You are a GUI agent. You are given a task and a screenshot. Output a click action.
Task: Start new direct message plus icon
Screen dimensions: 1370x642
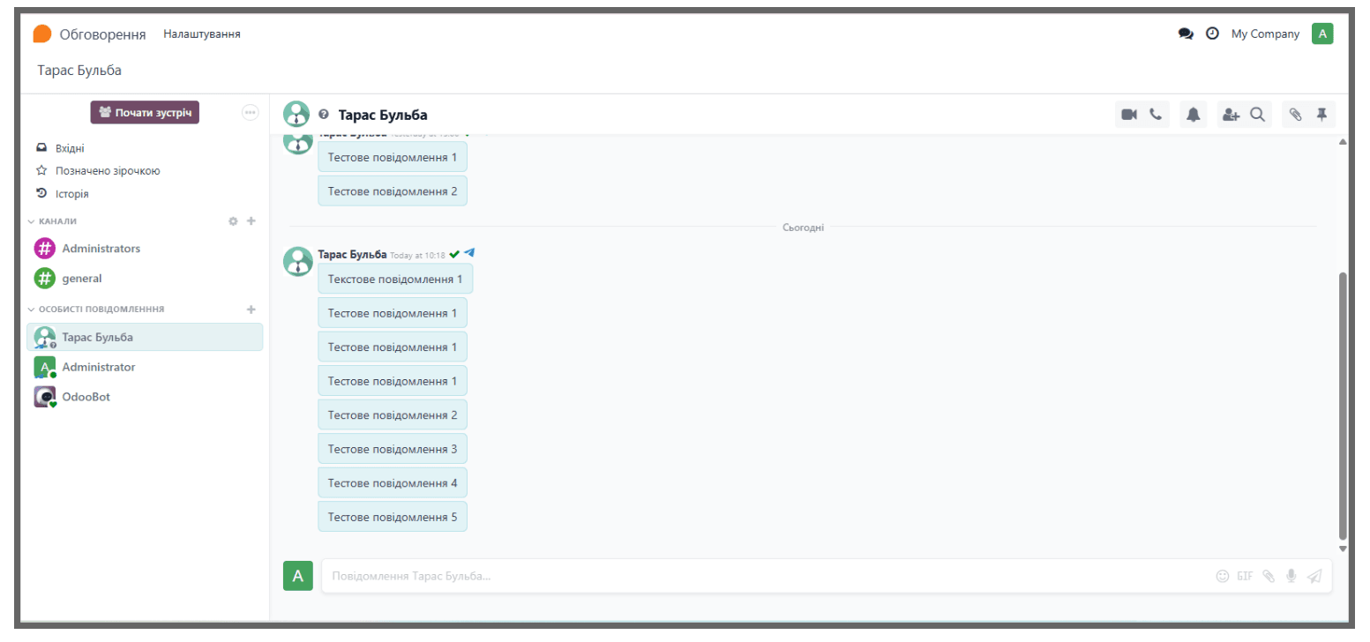[x=251, y=310]
